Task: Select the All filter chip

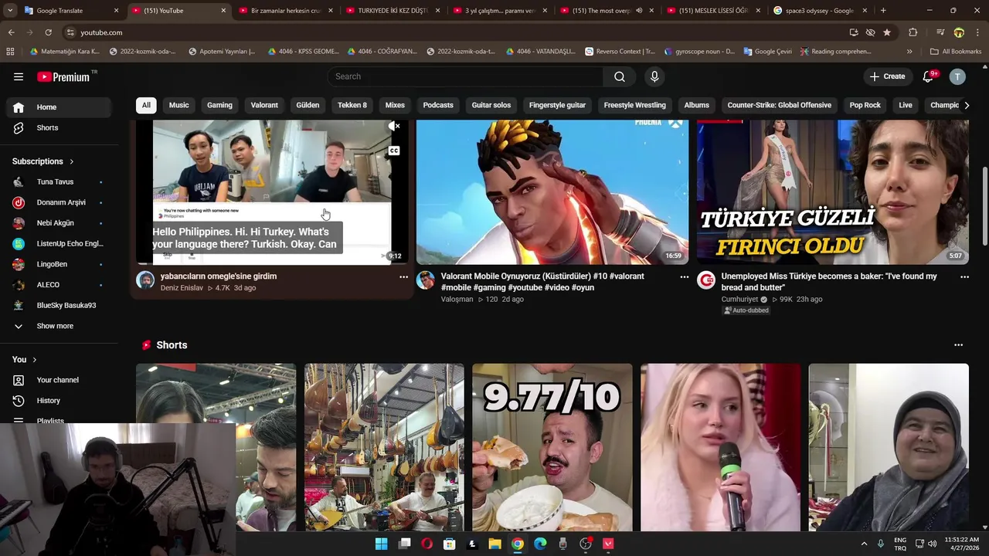Action: click(146, 105)
